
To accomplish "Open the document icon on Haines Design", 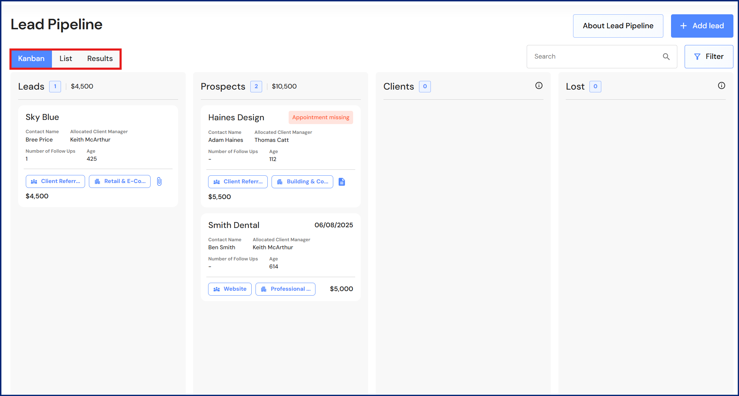I will click(x=342, y=182).
